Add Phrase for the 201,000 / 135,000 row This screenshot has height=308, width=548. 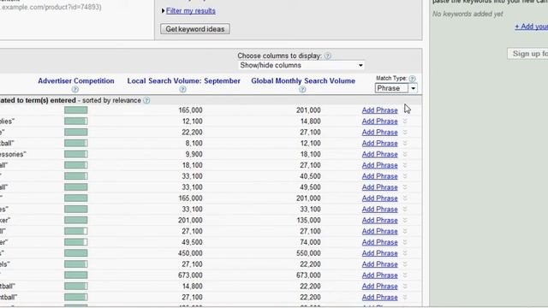tap(380, 220)
